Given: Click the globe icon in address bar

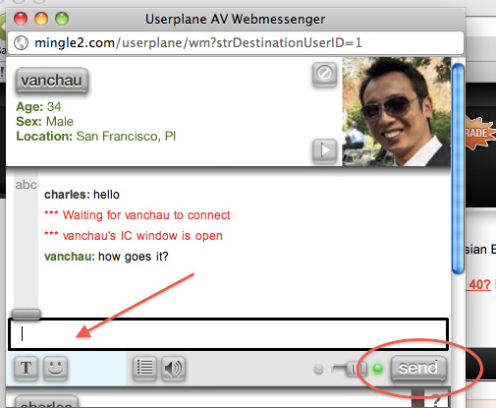Looking at the screenshot, I should (22, 43).
